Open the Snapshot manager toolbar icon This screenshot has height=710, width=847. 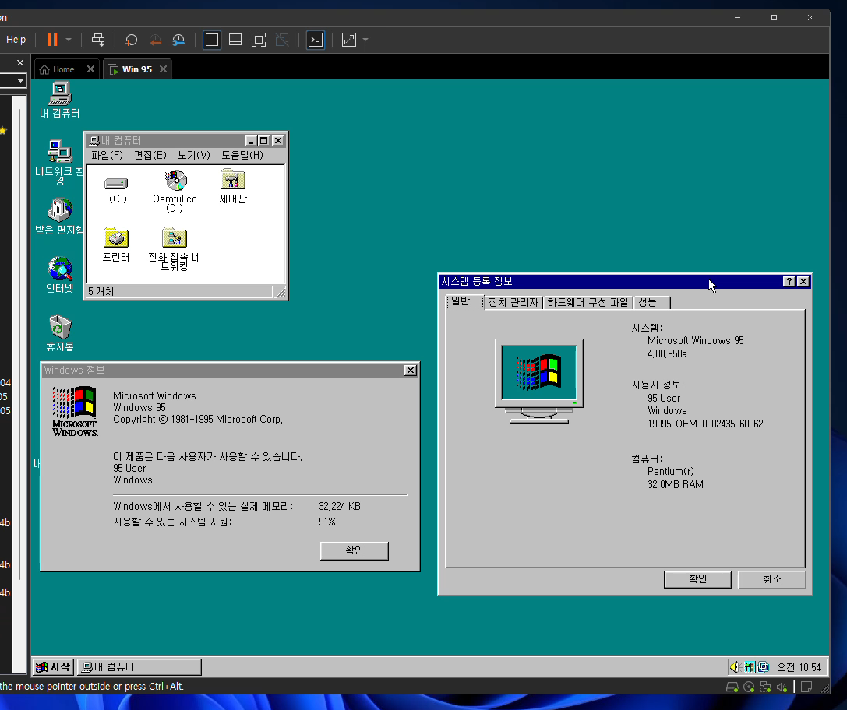pos(178,40)
